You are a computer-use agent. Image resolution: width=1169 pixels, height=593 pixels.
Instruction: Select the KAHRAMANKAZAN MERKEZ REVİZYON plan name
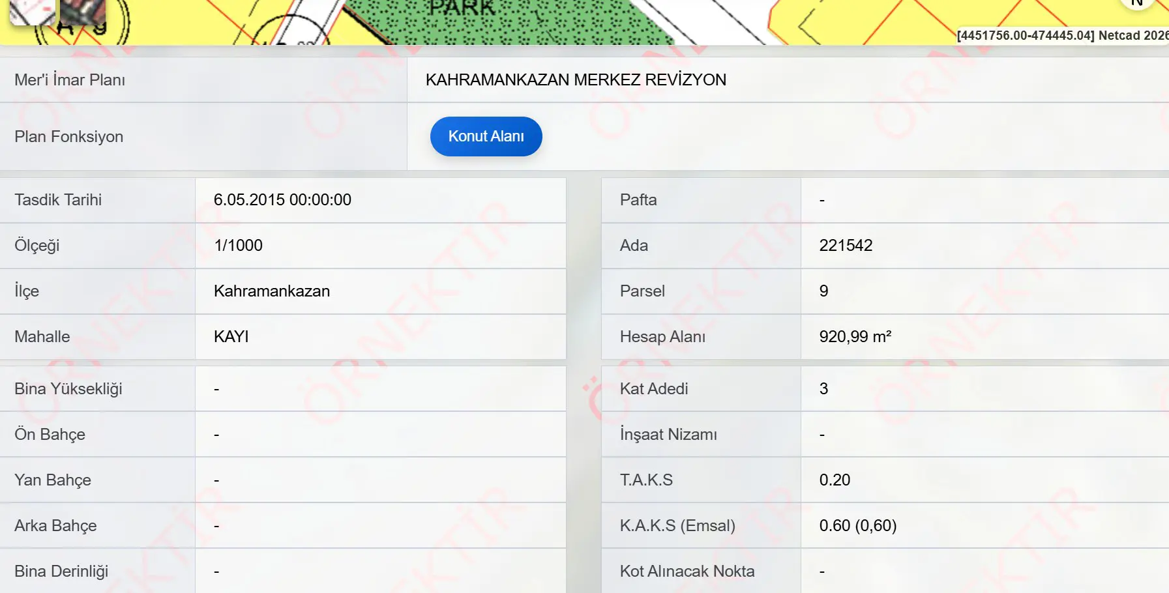[576, 80]
